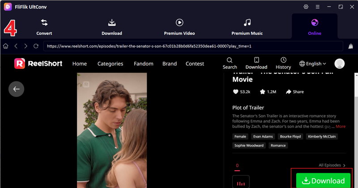Switch to the Download tab in top bar
Viewport: 358px width, 188px height.
pyautogui.click(x=111, y=27)
